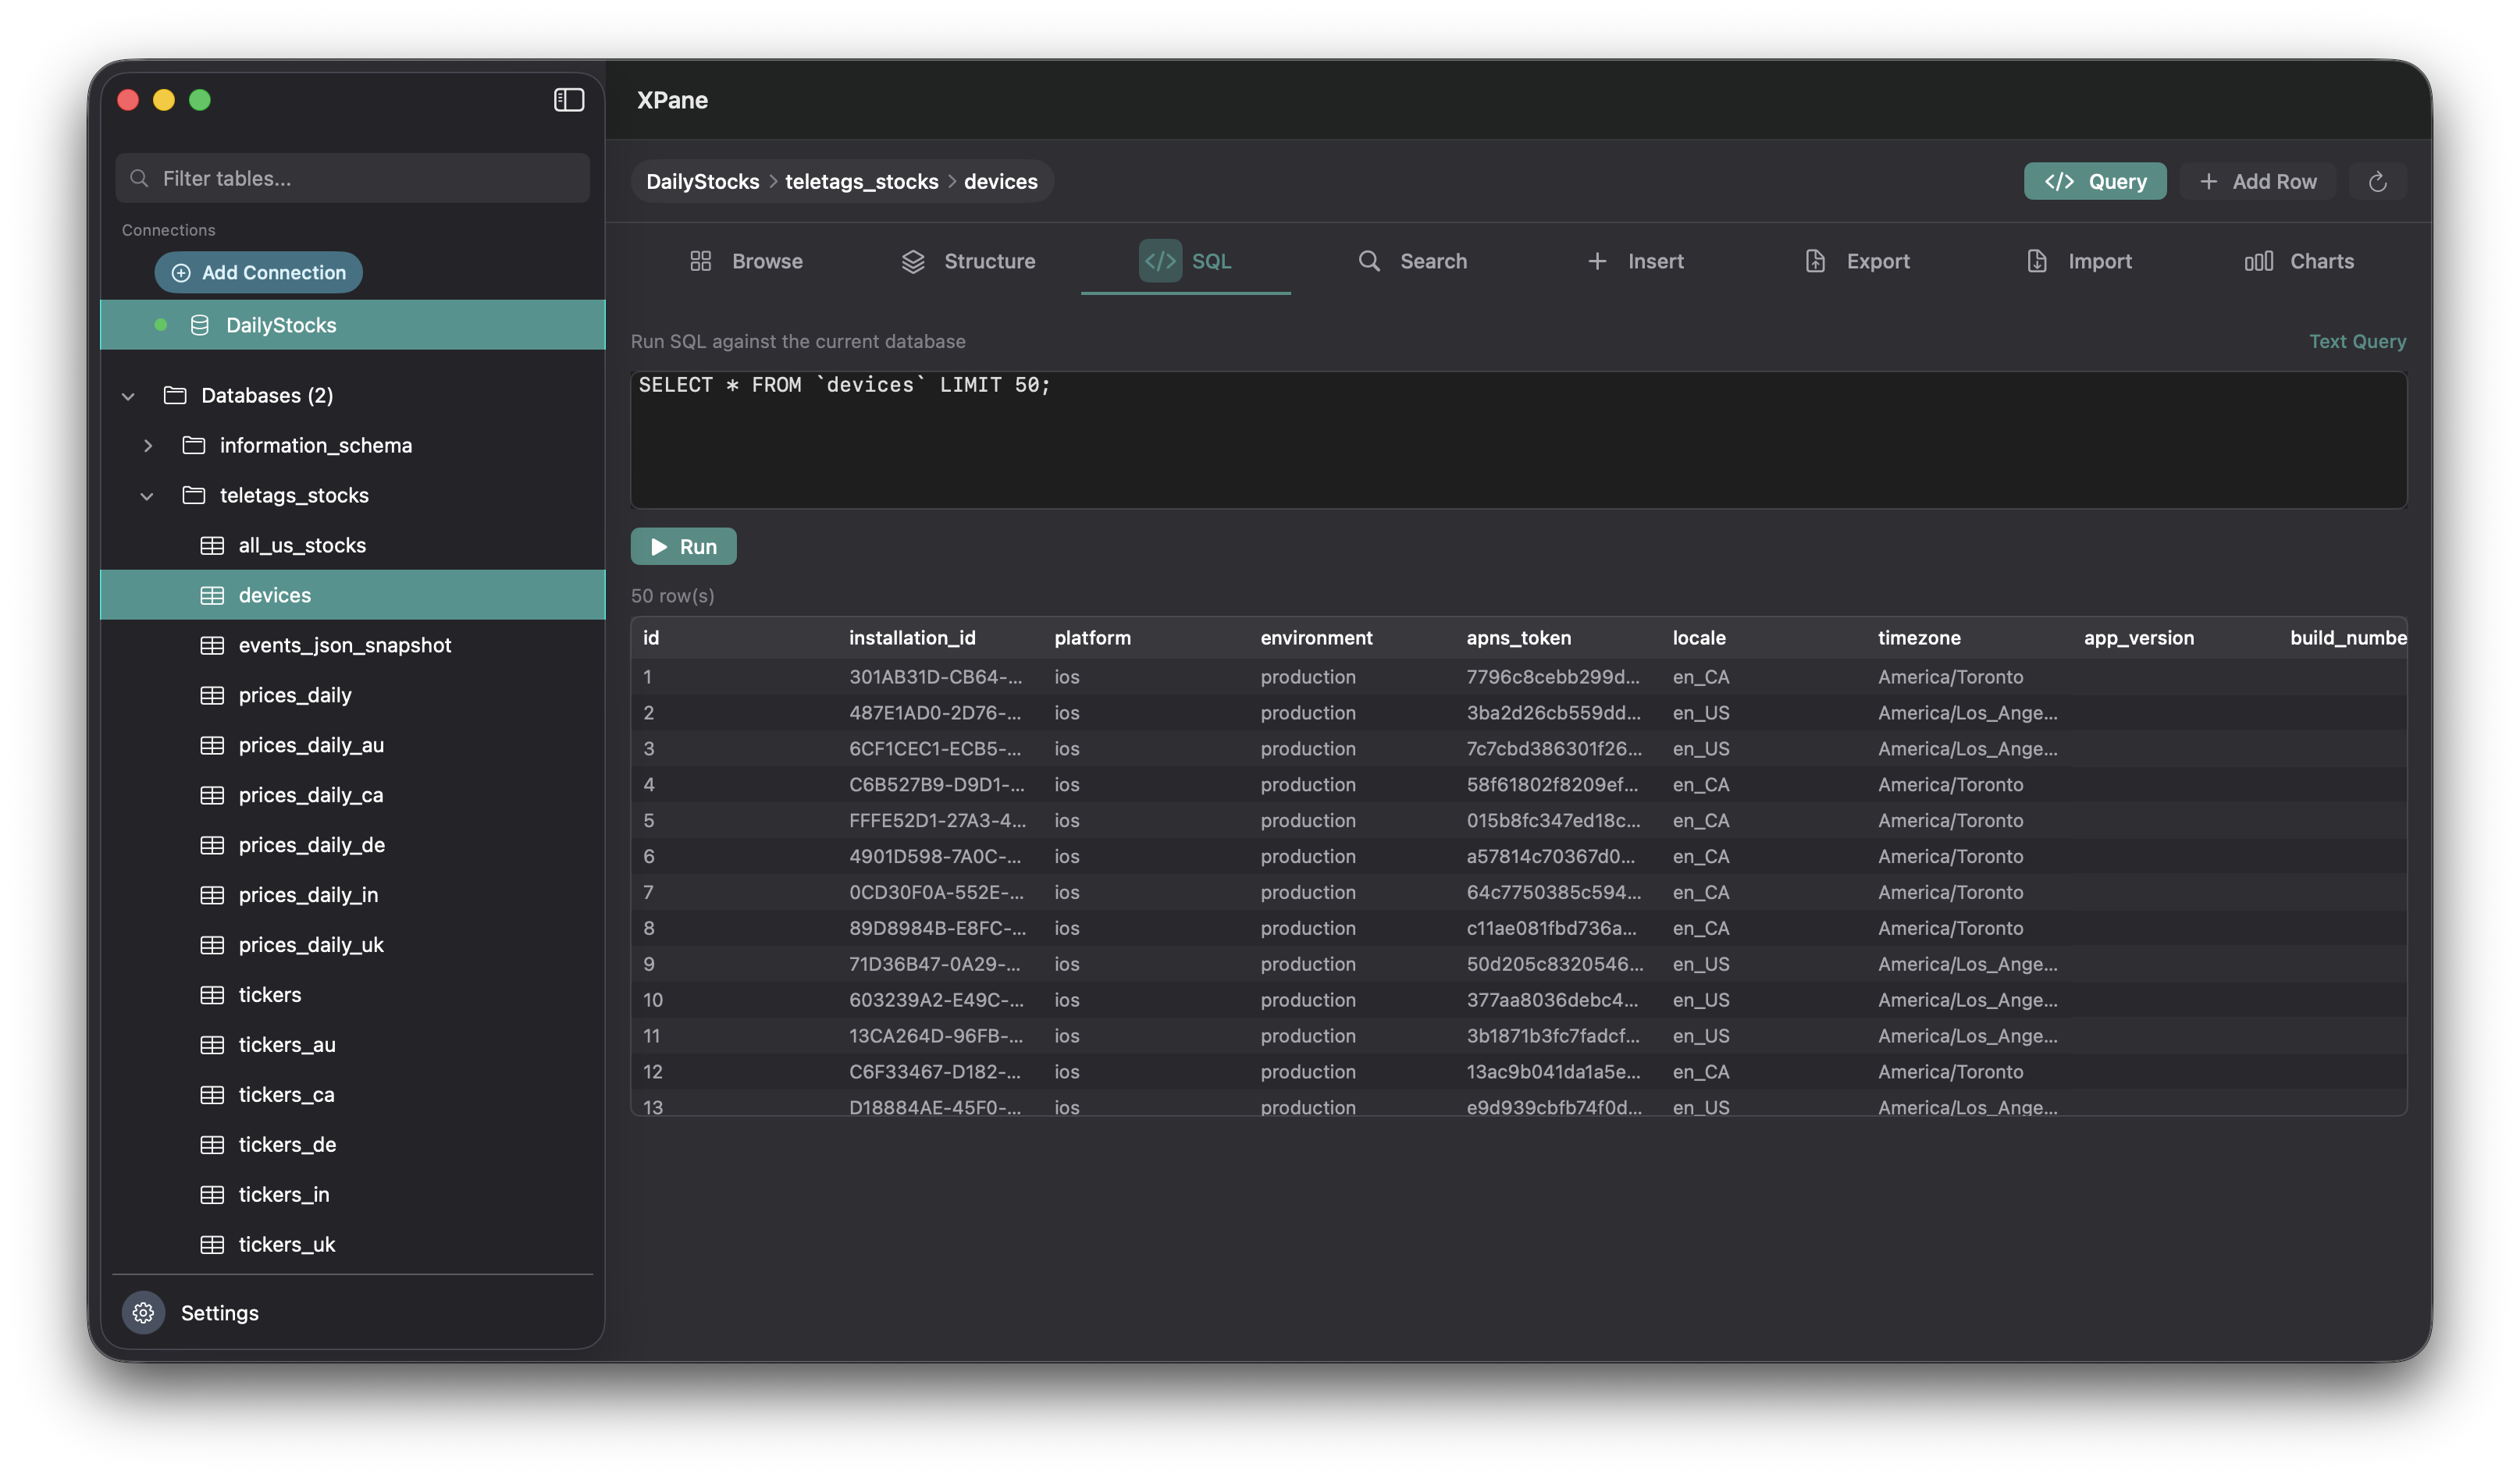
Task: Click the tickers_uk table icon
Action: click(x=212, y=1245)
